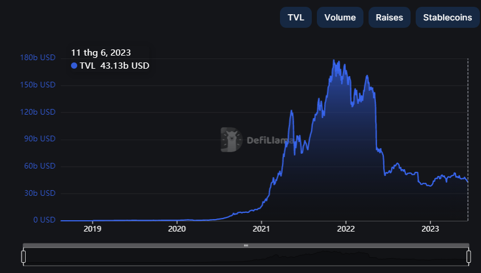The width and height of the screenshot is (481, 273).
Task: Switch to the Volume chart
Action: 340,18
